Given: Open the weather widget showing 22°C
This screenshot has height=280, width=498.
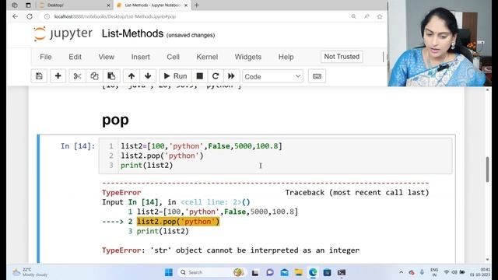Looking at the screenshot, I should point(30,272).
